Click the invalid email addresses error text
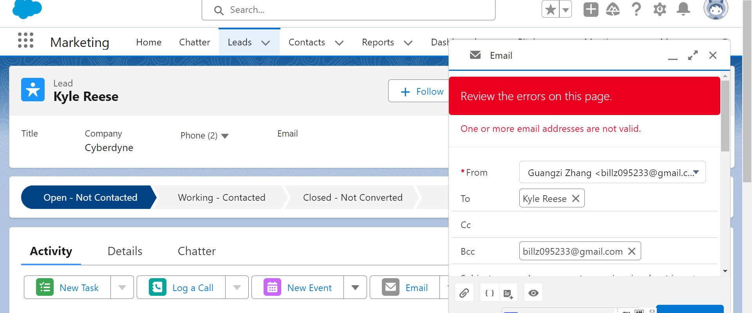This screenshot has width=752, height=313. pos(551,129)
